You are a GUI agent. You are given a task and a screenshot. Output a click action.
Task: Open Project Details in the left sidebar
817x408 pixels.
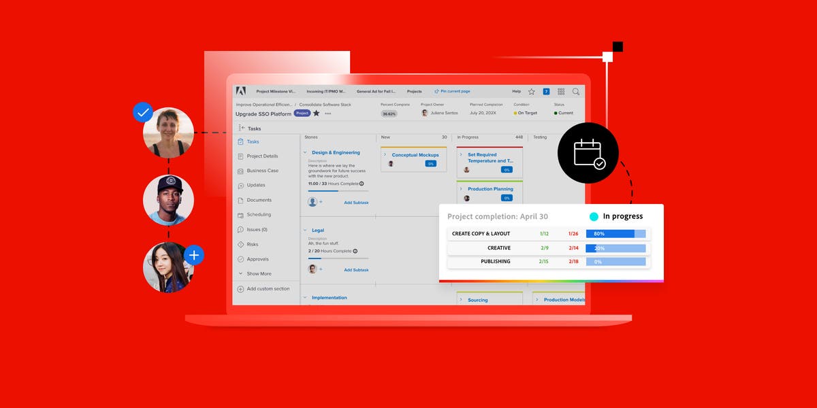click(262, 156)
